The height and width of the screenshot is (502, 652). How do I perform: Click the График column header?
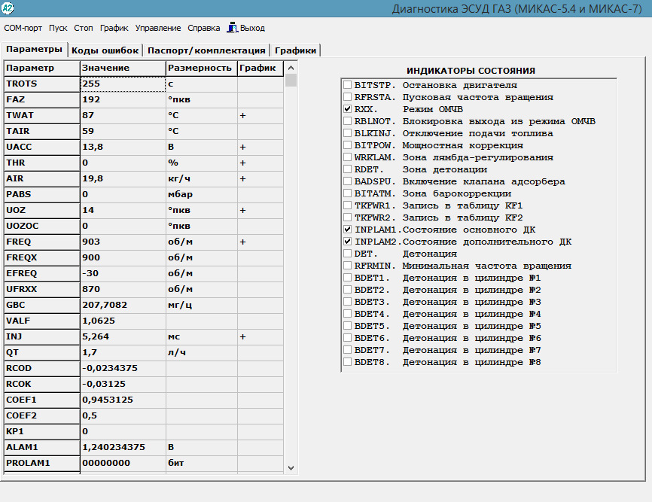(260, 68)
